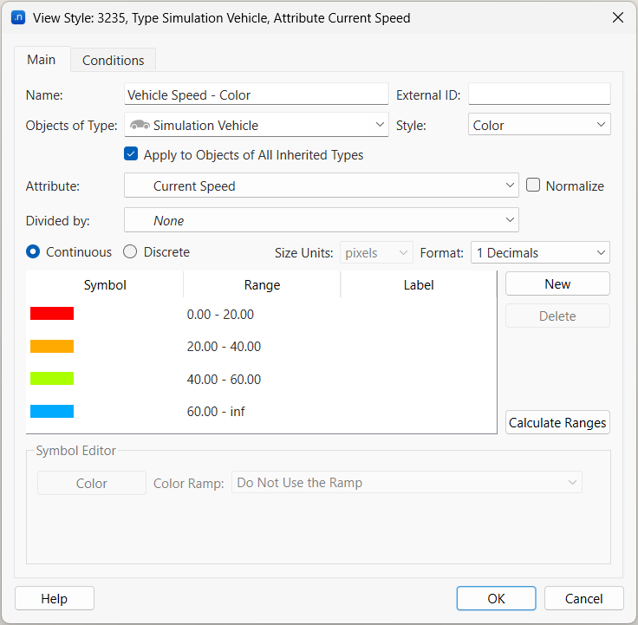Viewport: 638px width, 625px height.
Task: Switch to the Main tab
Action: pos(42,60)
